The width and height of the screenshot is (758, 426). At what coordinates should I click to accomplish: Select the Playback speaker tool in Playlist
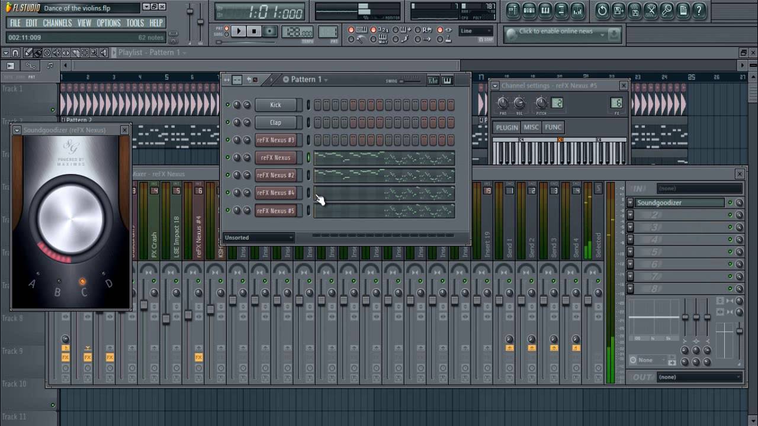click(104, 53)
